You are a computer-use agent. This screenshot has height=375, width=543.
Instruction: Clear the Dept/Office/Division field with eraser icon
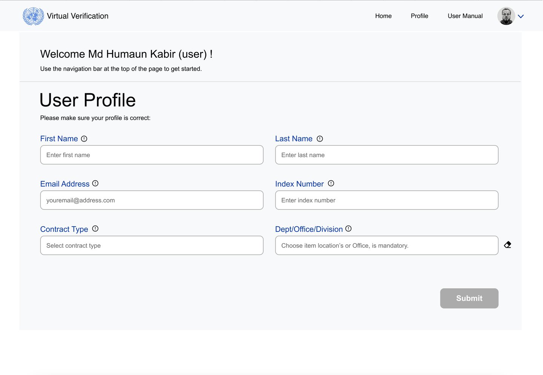508,245
